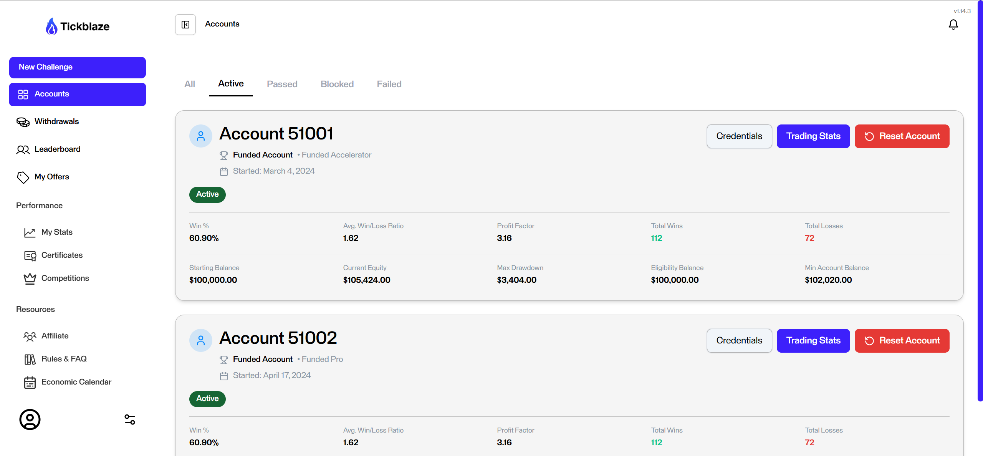
Task: Go to the Leaderboard page
Action: tap(57, 149)
